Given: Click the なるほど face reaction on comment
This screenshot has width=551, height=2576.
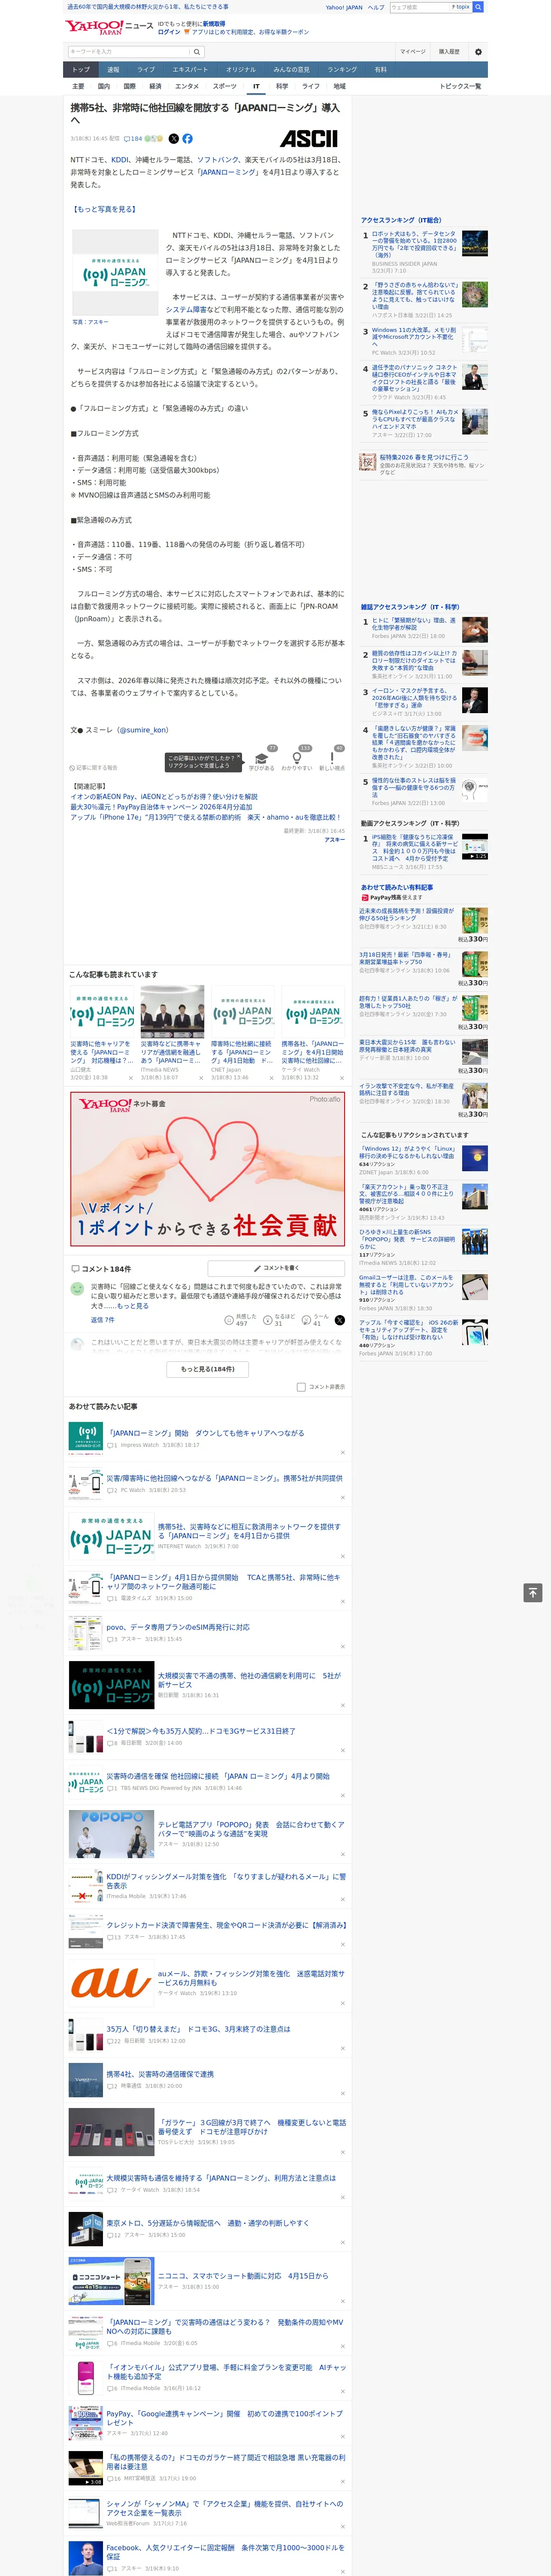Looking at the screenshot, I should [x=279, y=1320].
